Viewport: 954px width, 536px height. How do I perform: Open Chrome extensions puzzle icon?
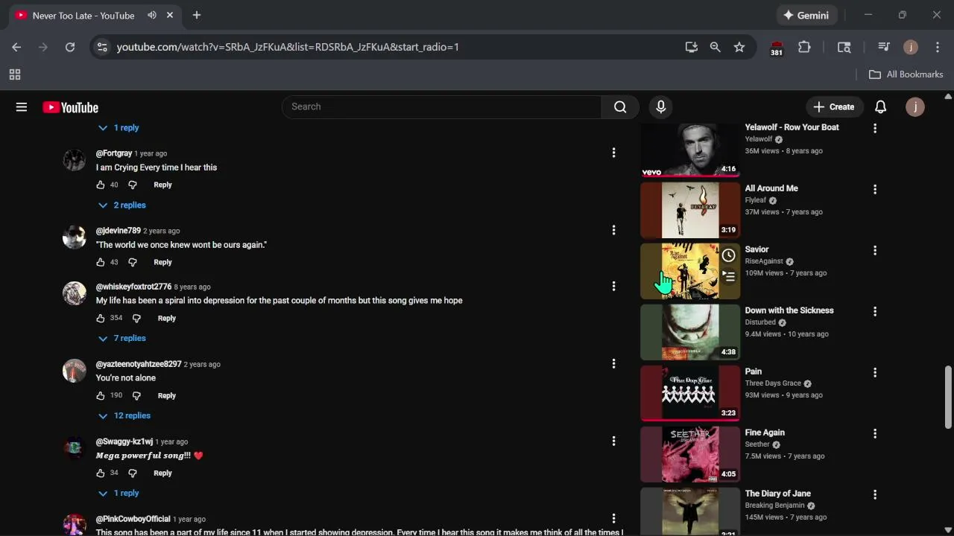[x=804, y=47]
